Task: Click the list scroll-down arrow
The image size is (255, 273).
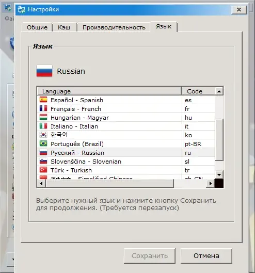Action: [x=219, y=174]
